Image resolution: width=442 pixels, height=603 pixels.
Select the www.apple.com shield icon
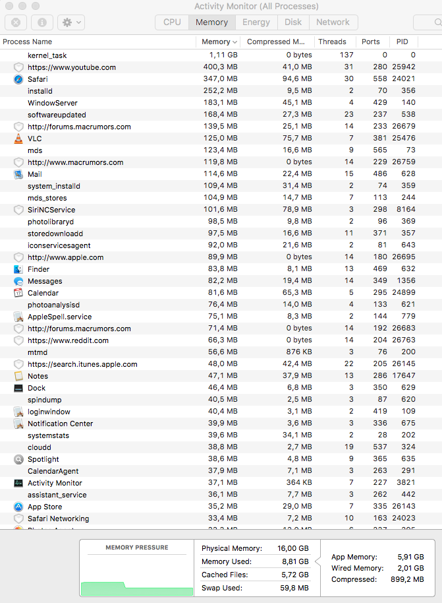point(18,257)
